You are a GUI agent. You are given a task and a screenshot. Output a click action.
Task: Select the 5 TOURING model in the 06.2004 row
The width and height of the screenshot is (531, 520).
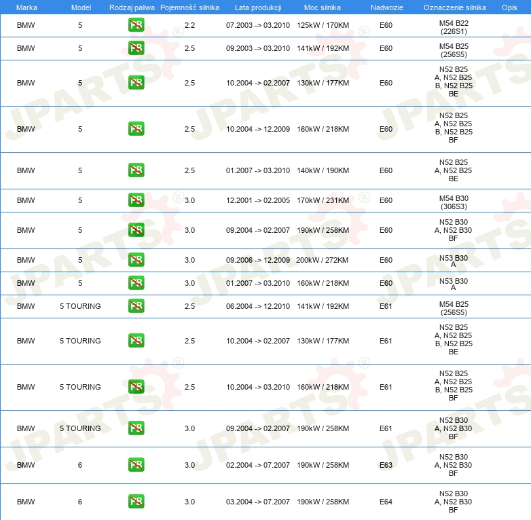pos(80,306)
